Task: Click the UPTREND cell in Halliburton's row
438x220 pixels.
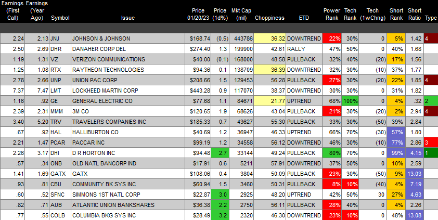Action: [304, 132]
